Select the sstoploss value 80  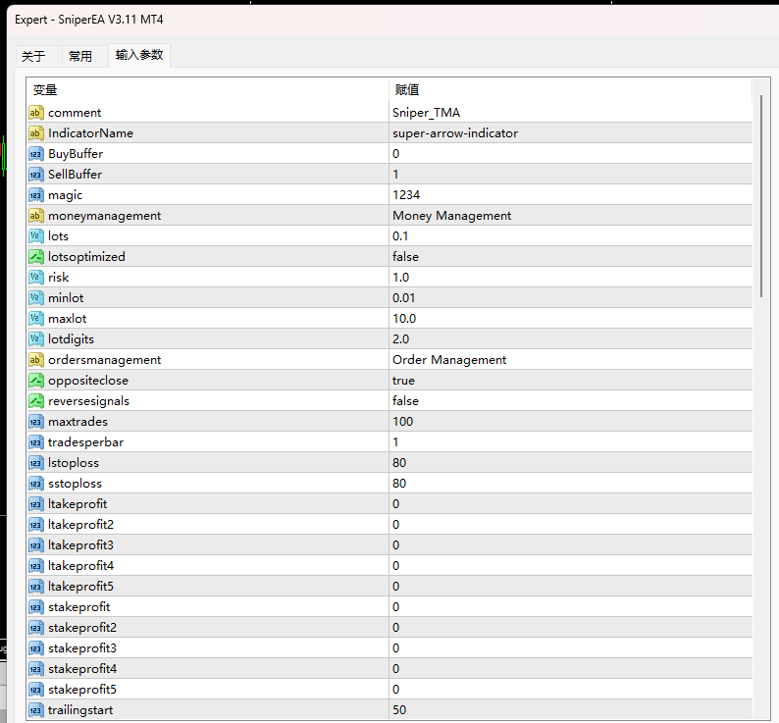pos(570,484)
